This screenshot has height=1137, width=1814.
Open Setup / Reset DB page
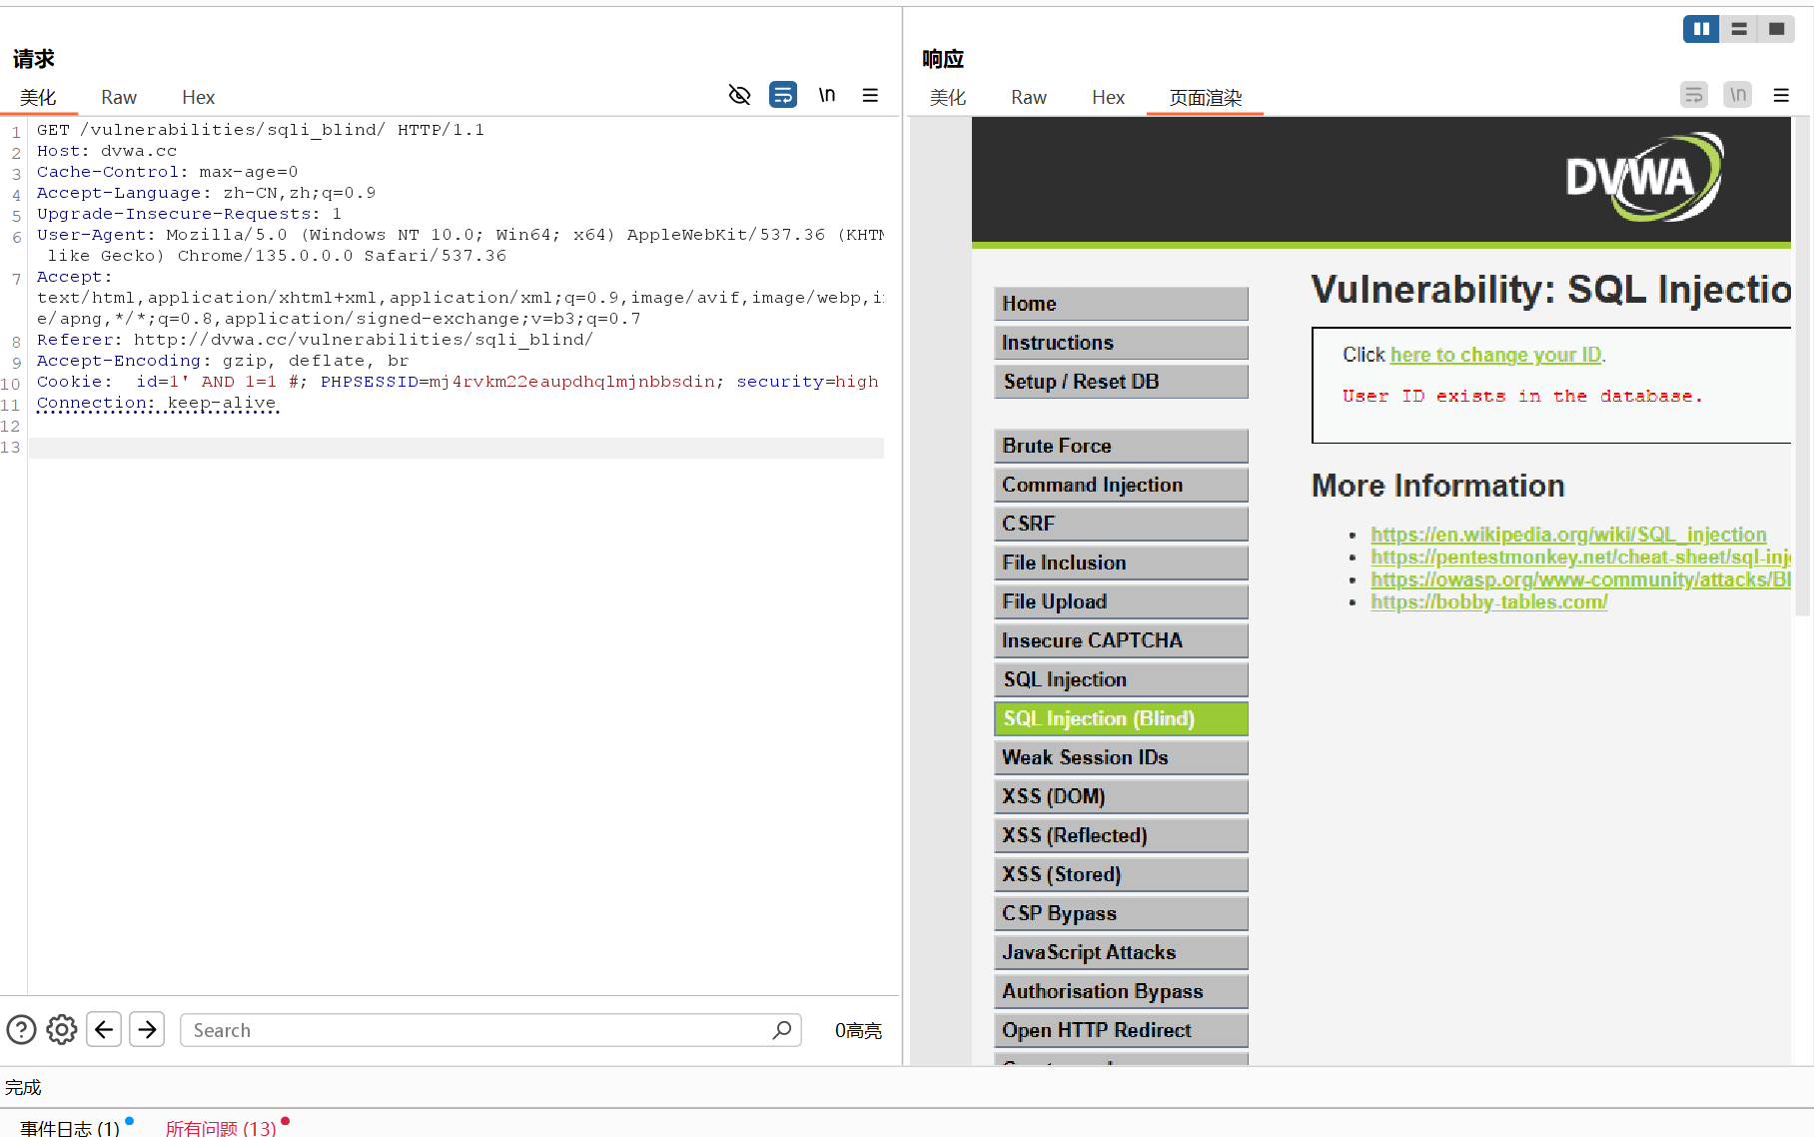1121,382
